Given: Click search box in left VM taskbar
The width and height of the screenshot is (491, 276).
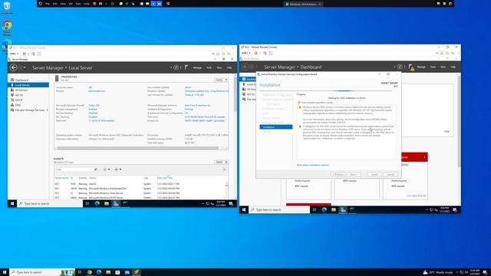Looking at the screenshot, I should [x=50, y=204].
